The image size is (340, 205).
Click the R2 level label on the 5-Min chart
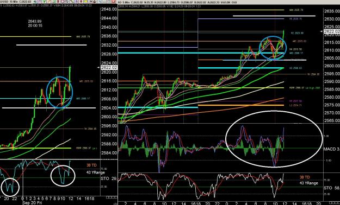[x=297, y=33]
